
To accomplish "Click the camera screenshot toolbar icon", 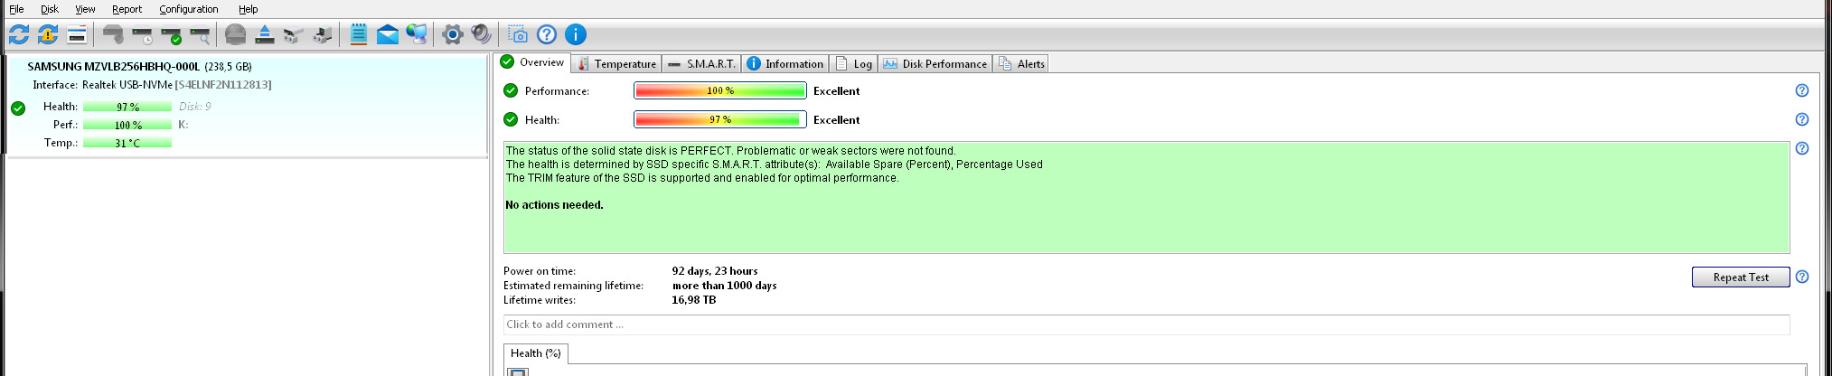I will pyautogui.click(x=518, y=35).
